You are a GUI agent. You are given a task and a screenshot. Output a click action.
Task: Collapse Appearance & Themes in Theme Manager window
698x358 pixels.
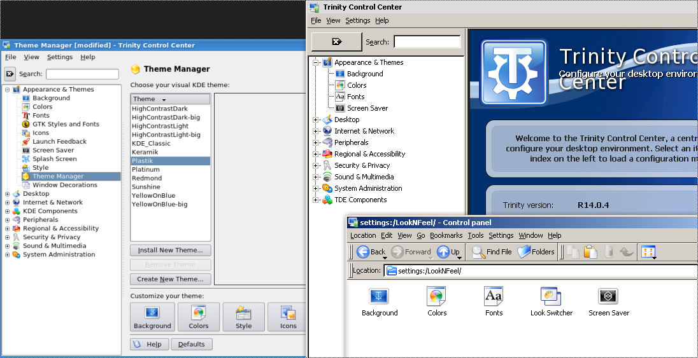point(8,90)
